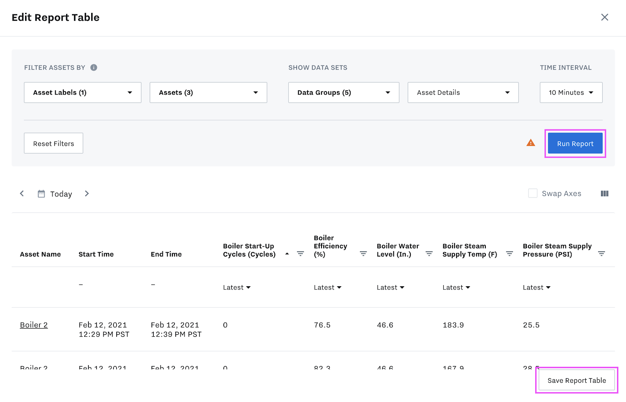Expand the Data Groups (5) dropdown
Image resolution: width=626 pixels, height=402 pixels.
click(344, 93)
